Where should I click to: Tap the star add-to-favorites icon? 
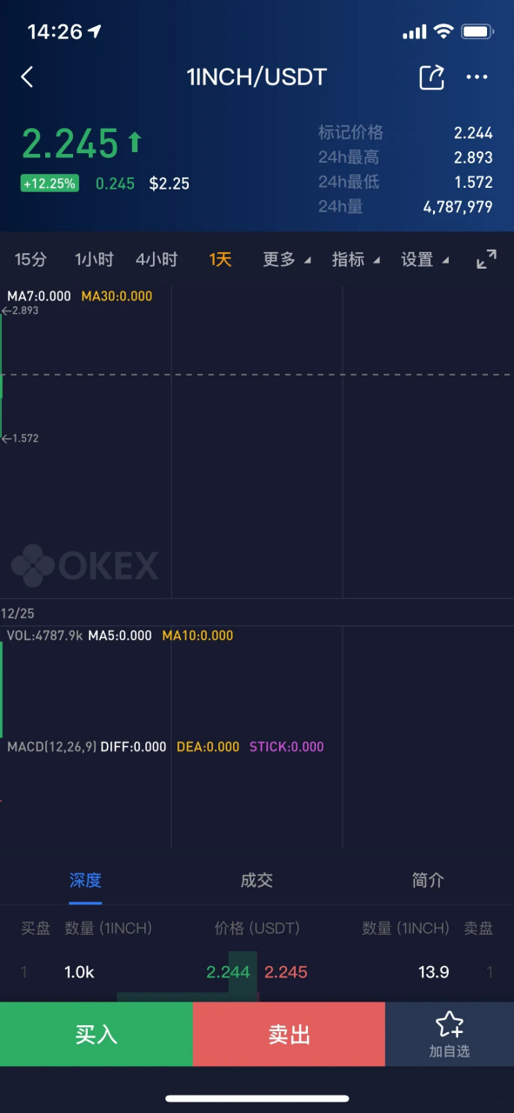(450, 1024)
